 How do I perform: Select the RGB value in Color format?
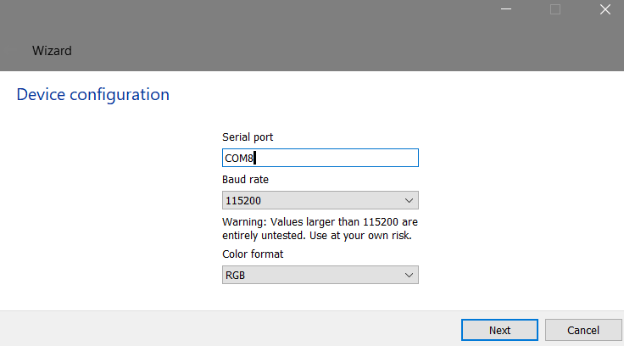(234, 276)
